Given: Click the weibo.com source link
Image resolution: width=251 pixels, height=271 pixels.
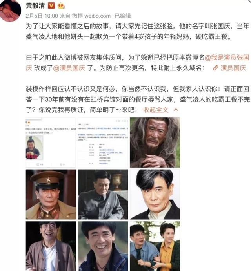Looking at the screenshot, I should click(97, 16).
